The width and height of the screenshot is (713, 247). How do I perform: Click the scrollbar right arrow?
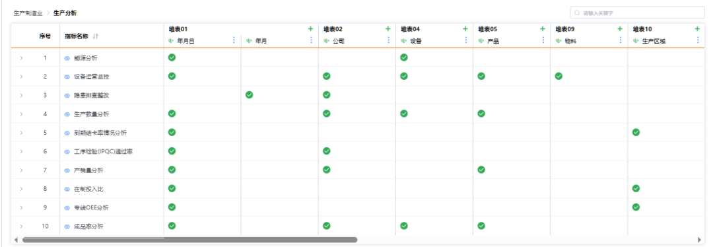tap(699, 240)
